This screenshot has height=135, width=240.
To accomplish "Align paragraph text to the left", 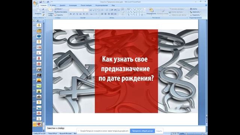I will coord(102,14).
